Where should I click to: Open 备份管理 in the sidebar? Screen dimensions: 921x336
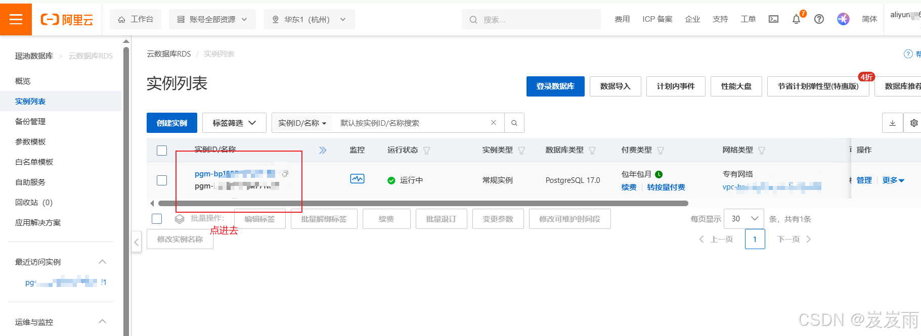pyautogui.click(x=30, y=121)
